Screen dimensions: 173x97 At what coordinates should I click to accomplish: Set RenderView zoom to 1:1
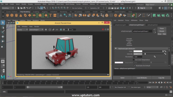(57, 30)
